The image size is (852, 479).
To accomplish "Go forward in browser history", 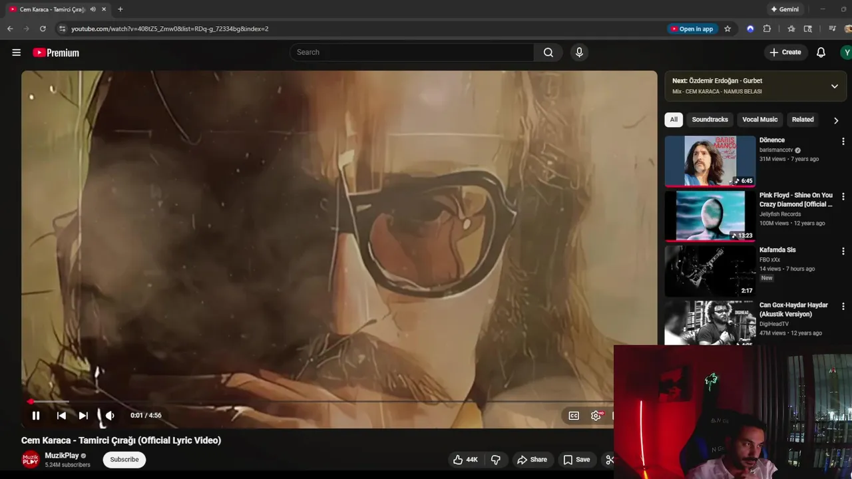I will (x=27, y=29).
